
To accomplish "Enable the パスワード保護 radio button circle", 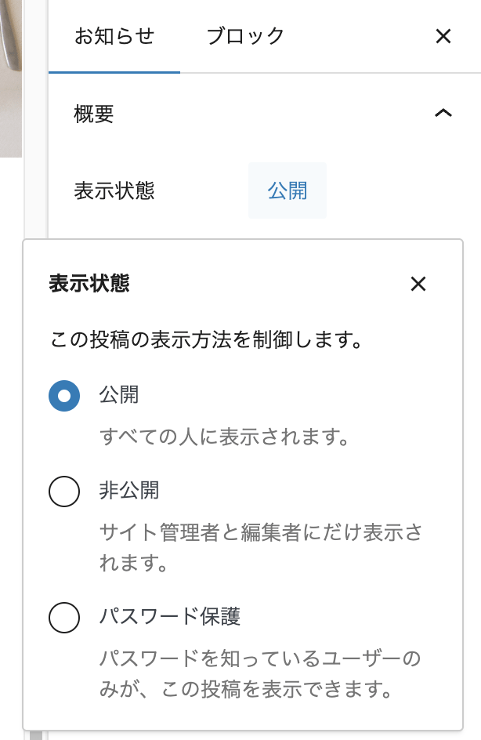I will 64,617.
